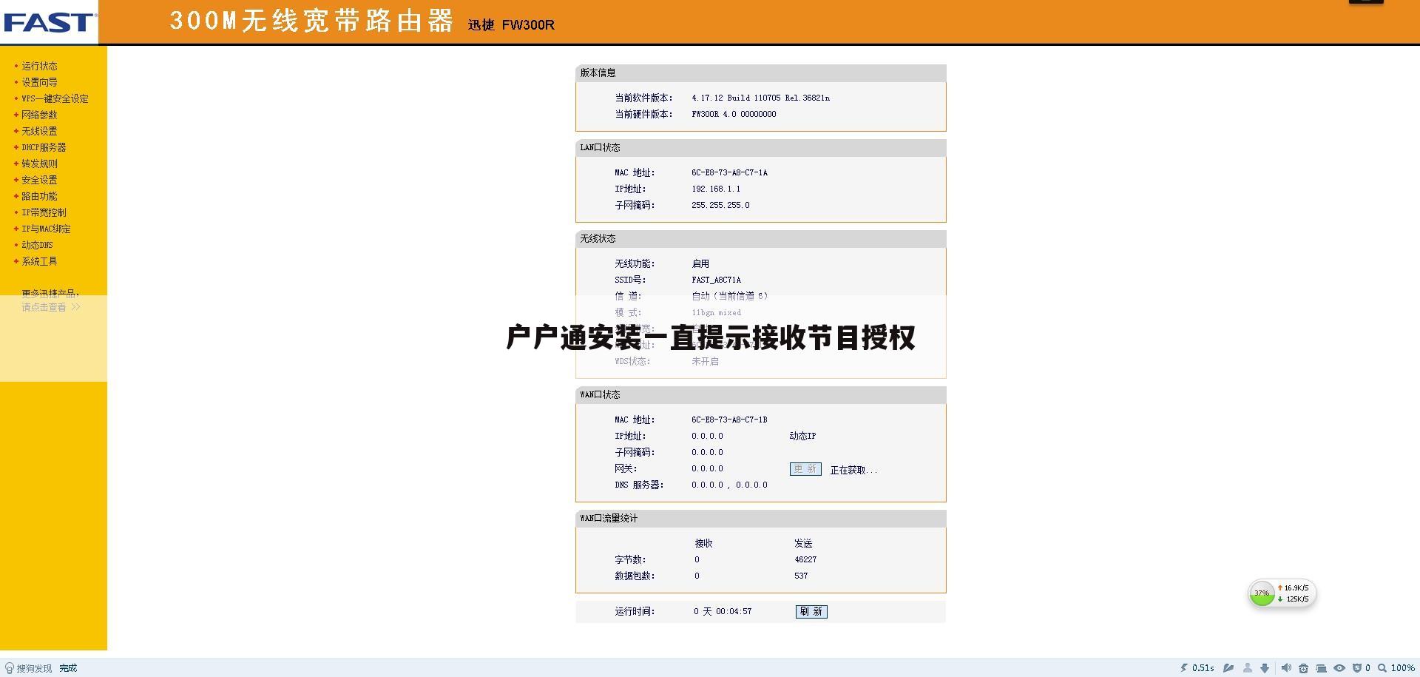Viewport: 1420px width, 677px height.
Task: Click the 正在获取... status text
Action: tap(853, 470)
